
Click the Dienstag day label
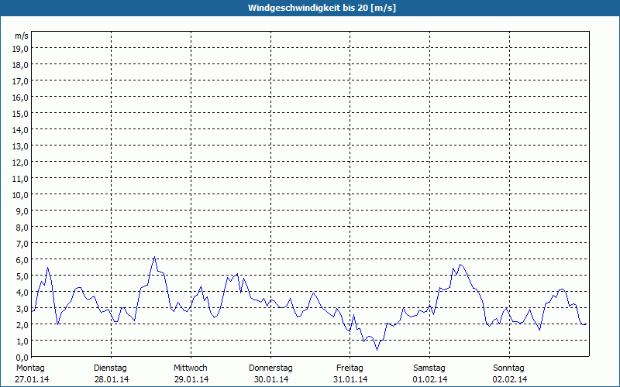pos(110,368)
